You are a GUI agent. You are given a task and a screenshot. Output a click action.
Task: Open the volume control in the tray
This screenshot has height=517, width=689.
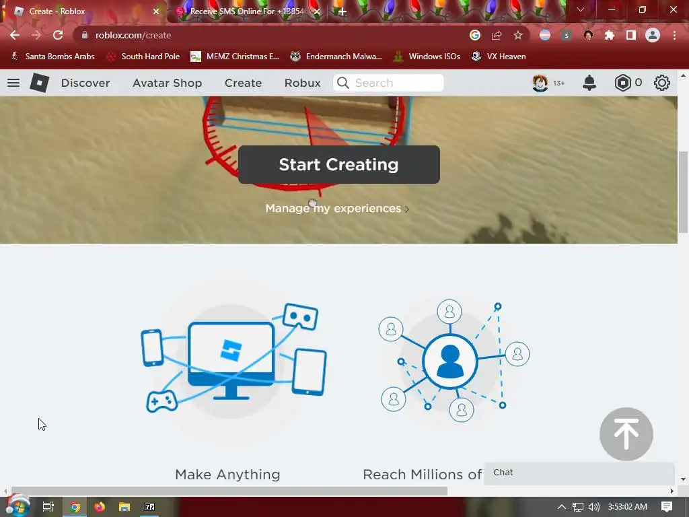(x=594, y=507)
